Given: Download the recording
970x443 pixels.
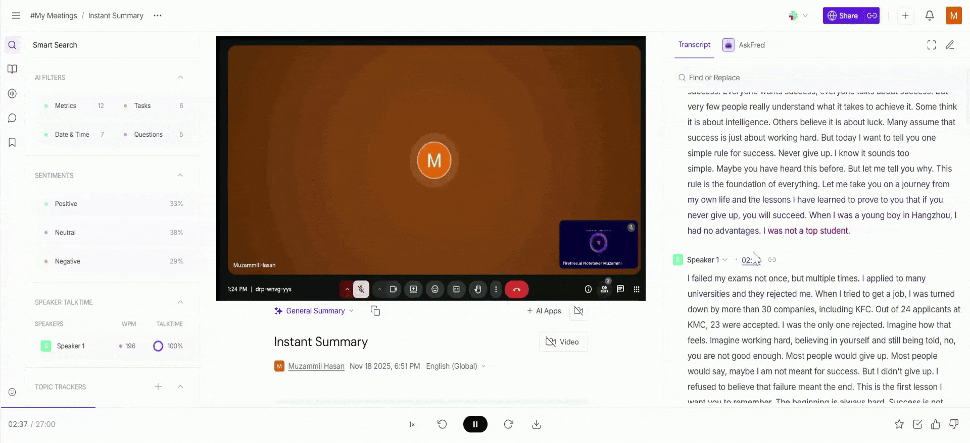Looking at the screenshot, I should 537,424.
